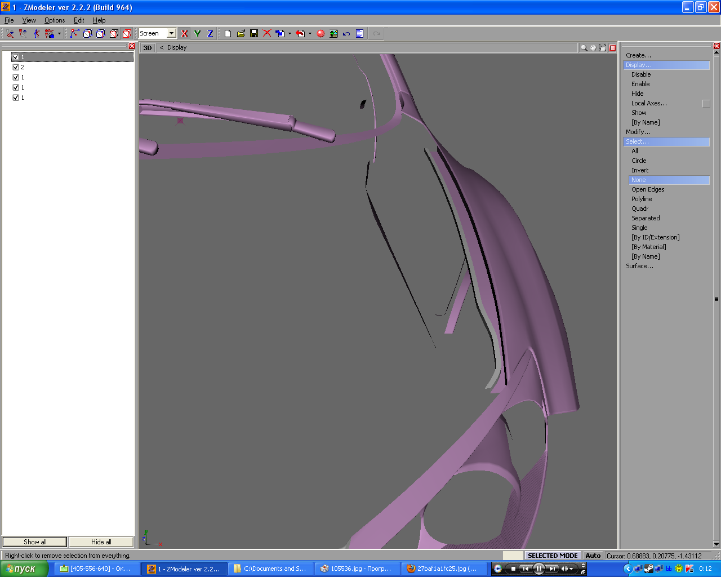Undo the last action with the blue arrow

[346, 34]
